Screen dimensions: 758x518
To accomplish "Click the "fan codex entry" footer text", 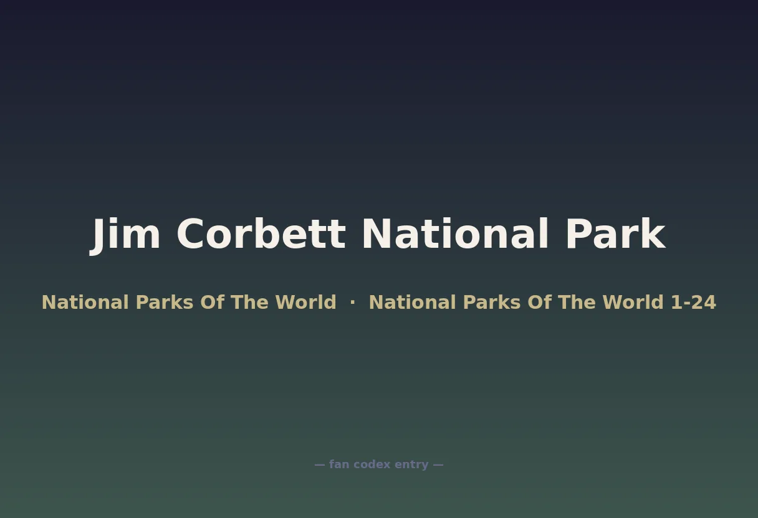I will tap(379, 464).
